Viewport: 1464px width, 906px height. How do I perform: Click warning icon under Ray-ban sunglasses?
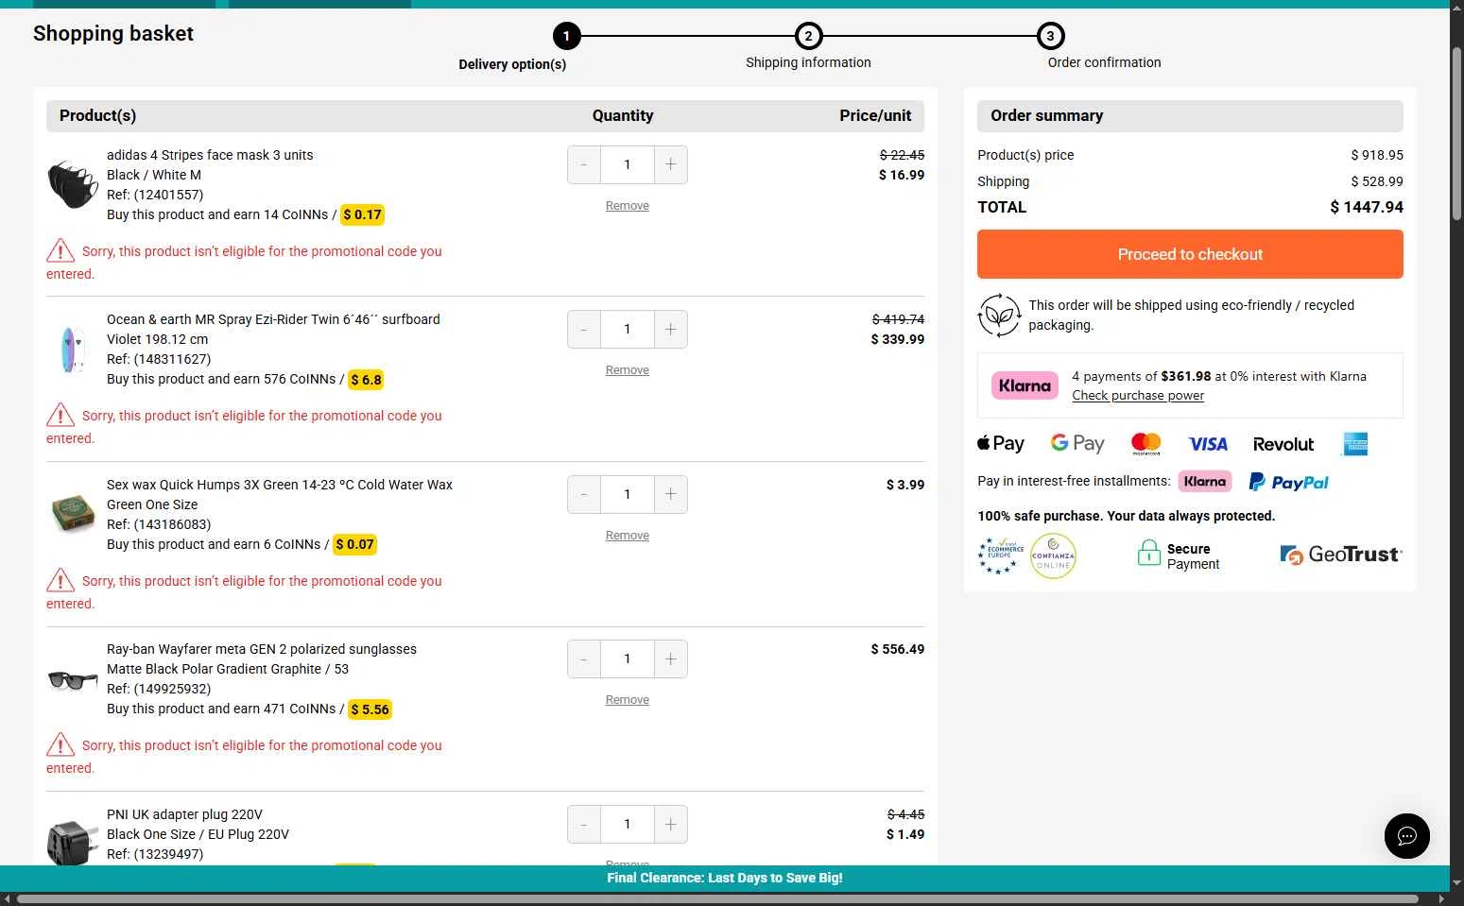pos(60,744)
